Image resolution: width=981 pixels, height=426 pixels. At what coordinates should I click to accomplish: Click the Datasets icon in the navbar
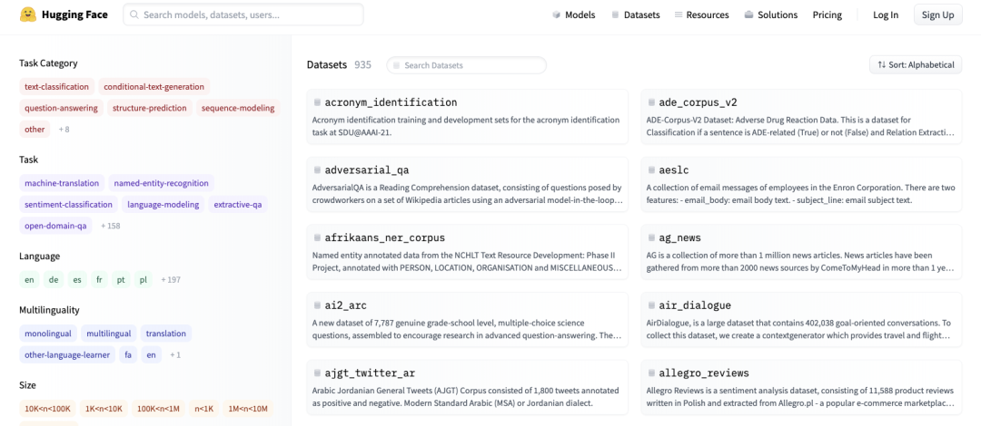(615, 15)
